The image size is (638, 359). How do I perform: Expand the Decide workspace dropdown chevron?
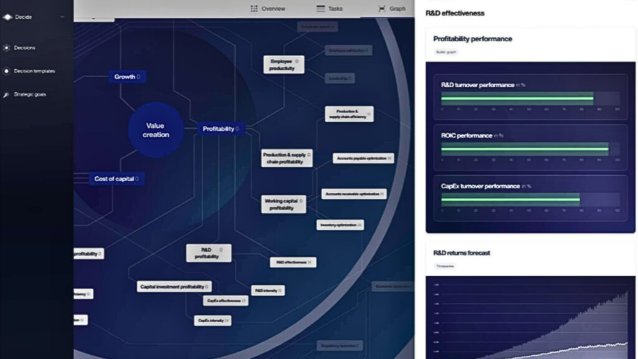pyautogui.click(x=62, y=17)
